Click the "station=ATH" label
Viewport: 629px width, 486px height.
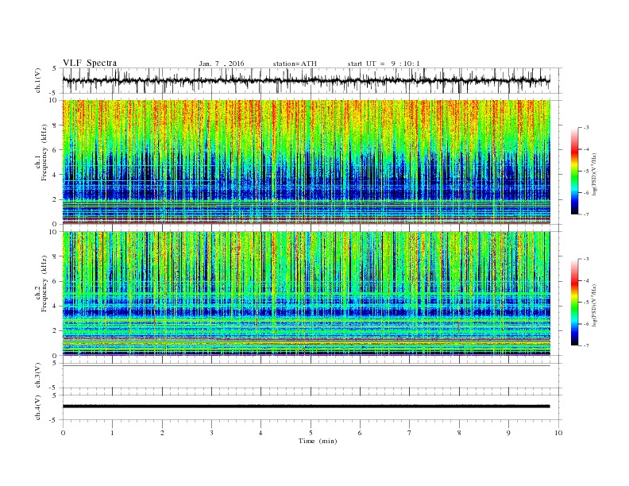[x=295, y=64]
